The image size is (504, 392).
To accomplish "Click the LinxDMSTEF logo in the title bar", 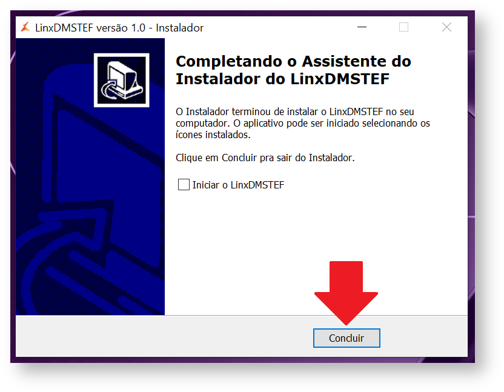I will (25, 27).
